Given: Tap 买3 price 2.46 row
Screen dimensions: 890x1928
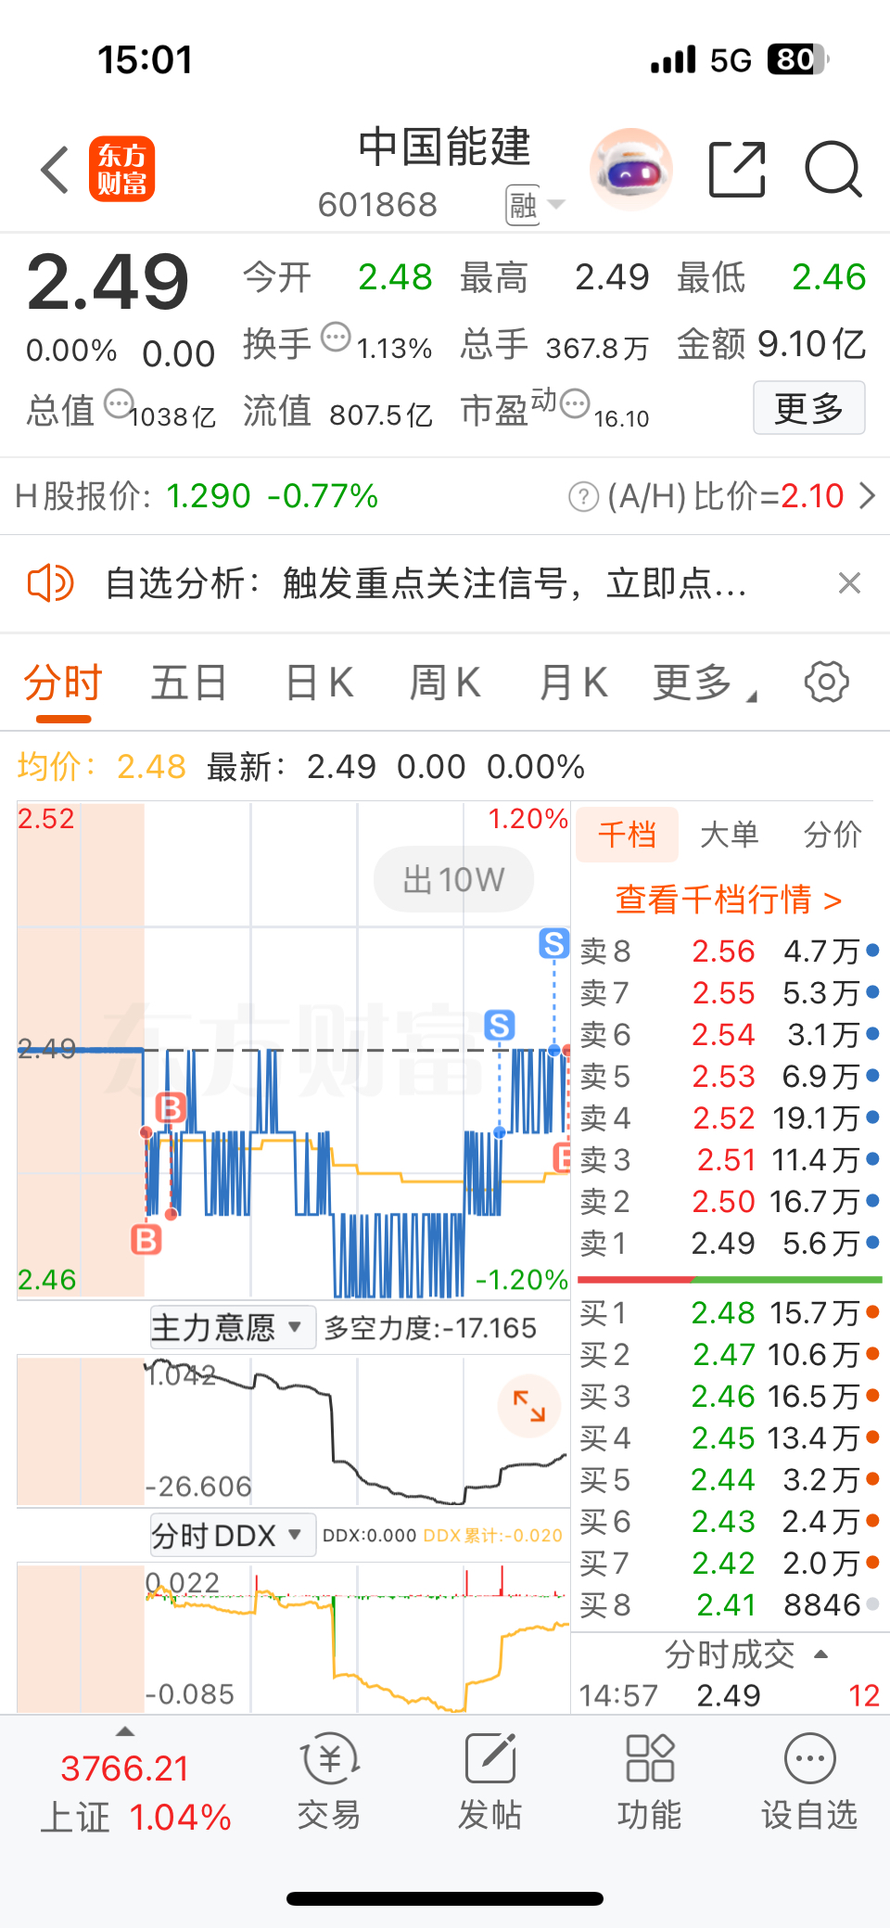Looking at the screenshot, I should coord(730,1397).
